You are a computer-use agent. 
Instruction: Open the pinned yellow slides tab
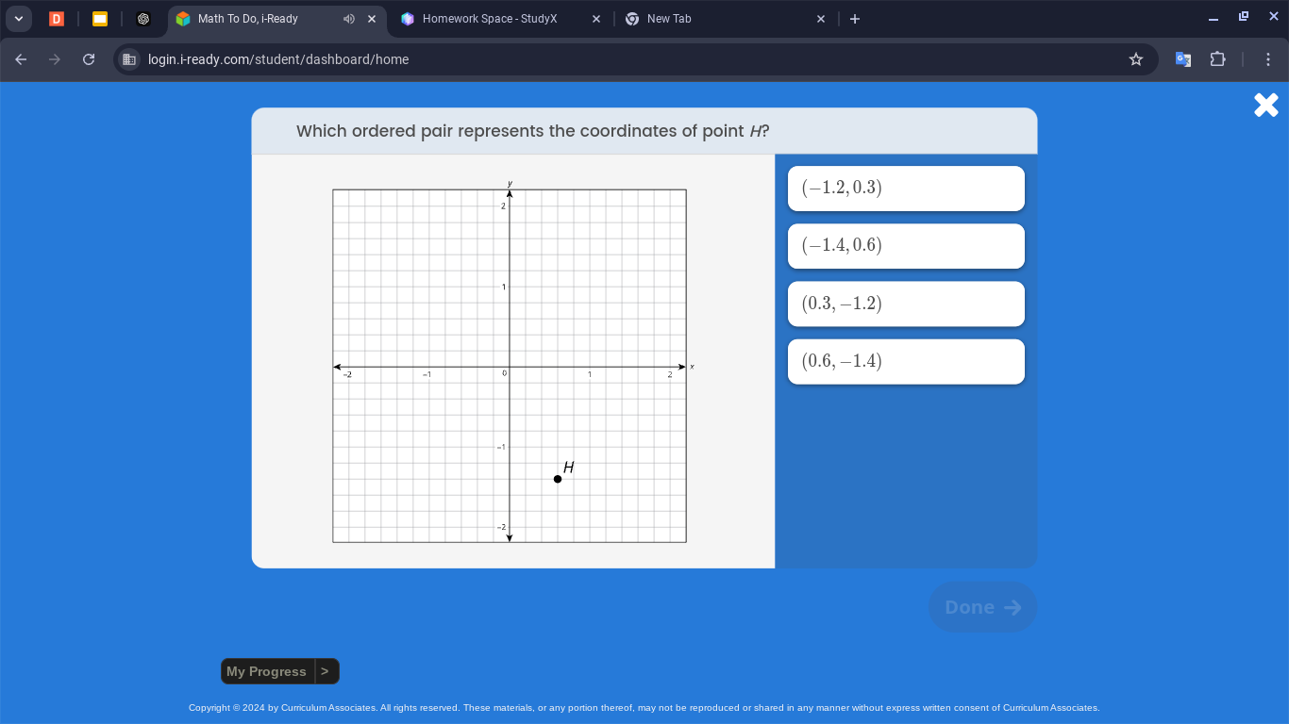100,19
